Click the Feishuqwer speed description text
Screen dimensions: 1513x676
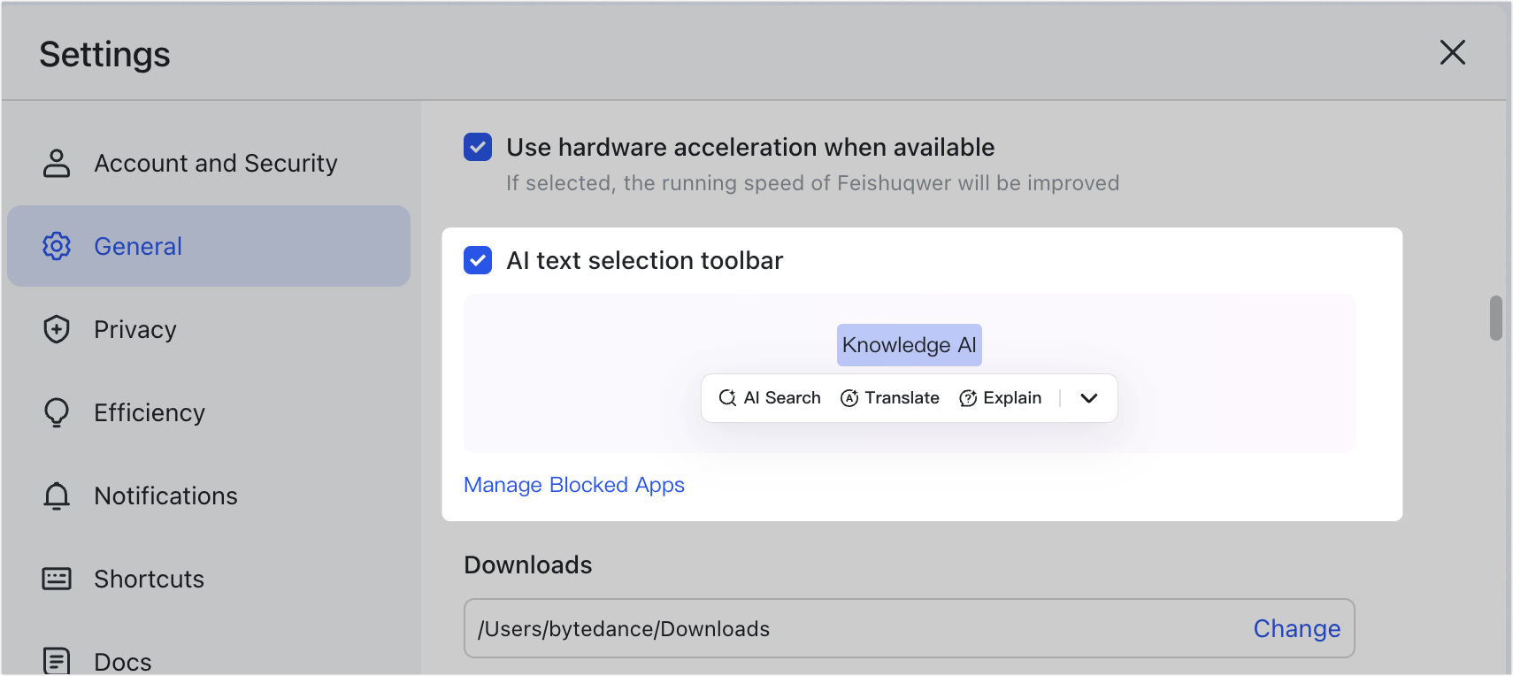pyautogui.click(x=812, y=183)
